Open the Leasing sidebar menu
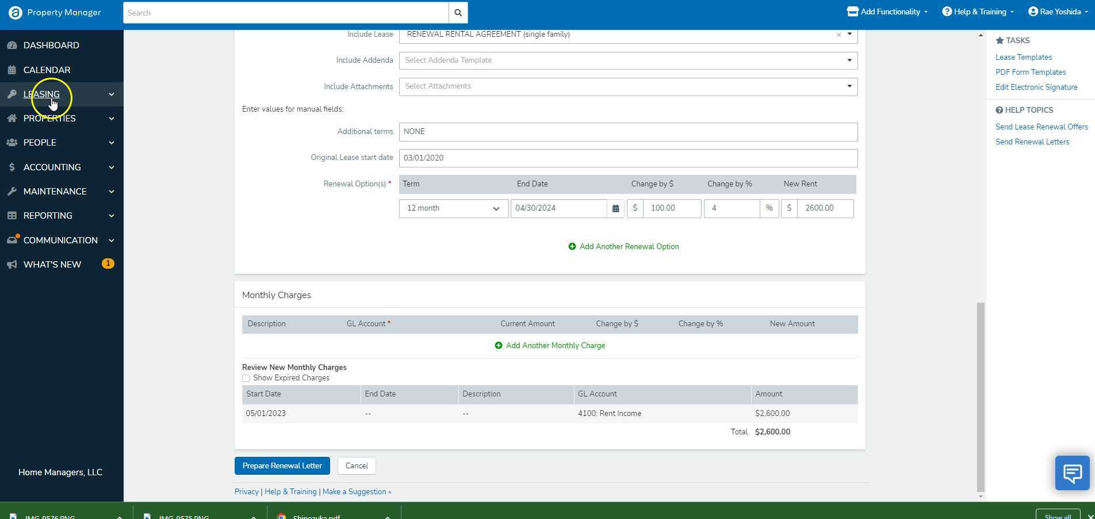 pos(41,94)
